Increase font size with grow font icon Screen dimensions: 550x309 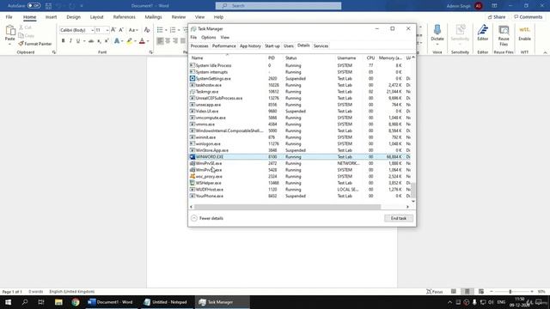(113, 30)
